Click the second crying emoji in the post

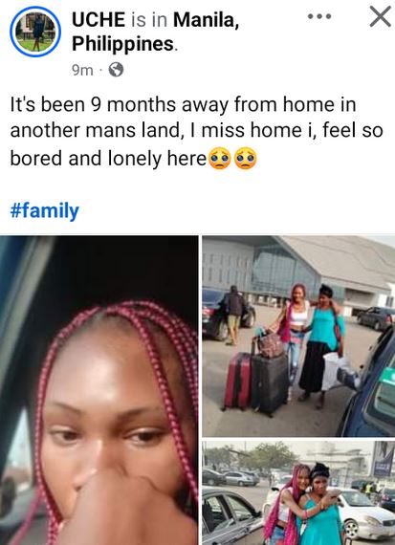(246, 159)
